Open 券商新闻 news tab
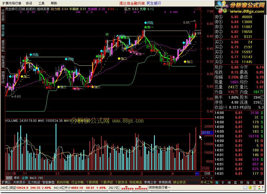Image resolution: width=267 pixels, height=194 pixels. [165, 182]
